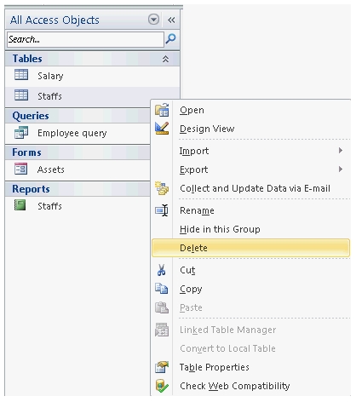The height and width of the screenshot is (402, 356).
Task: Click the Collect and Update Data icon
Action: click(x=162, y=188)
